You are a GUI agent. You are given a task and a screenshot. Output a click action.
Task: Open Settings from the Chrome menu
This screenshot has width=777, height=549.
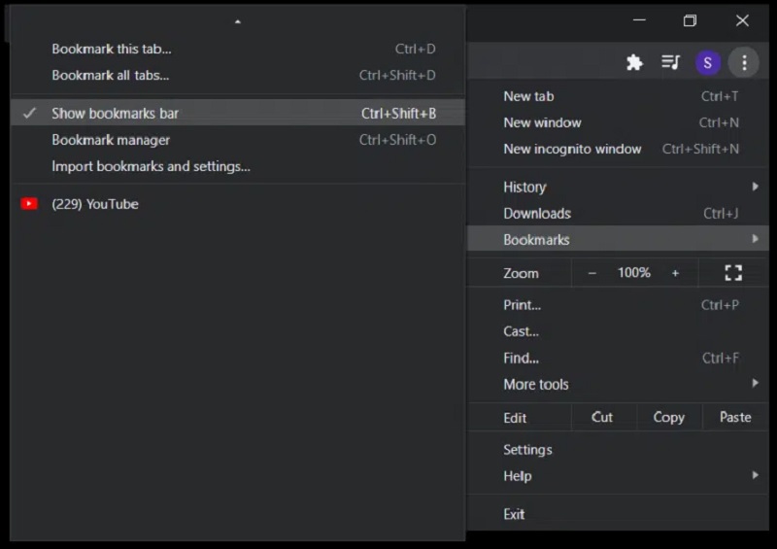527,450
